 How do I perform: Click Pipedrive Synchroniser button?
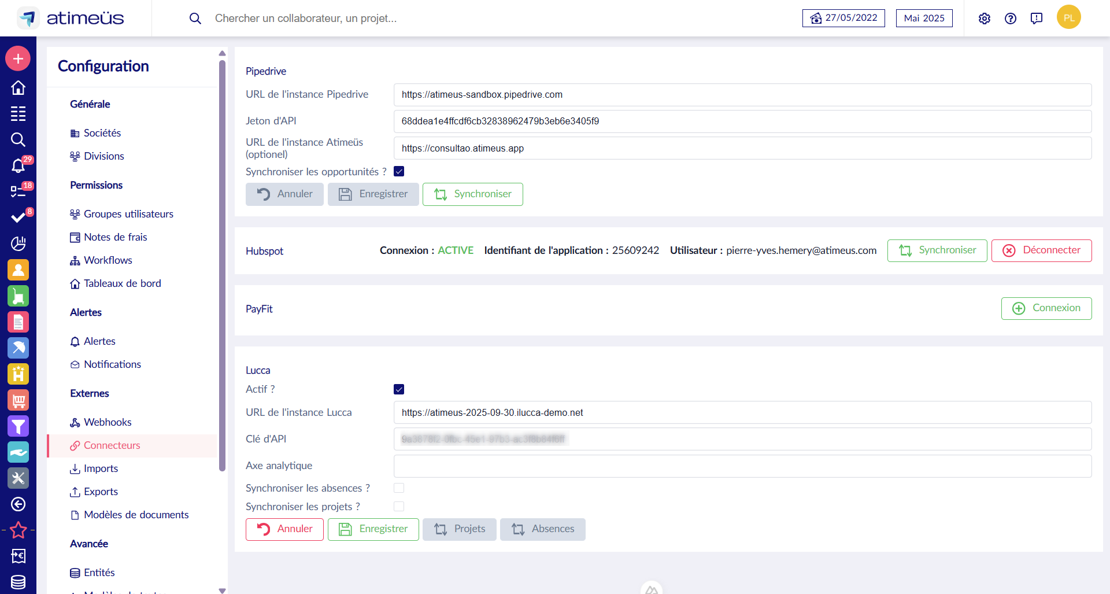coord(473,194)
